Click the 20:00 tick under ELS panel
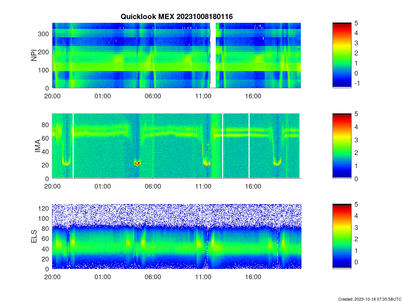402x302 pixels. [52, 277]
